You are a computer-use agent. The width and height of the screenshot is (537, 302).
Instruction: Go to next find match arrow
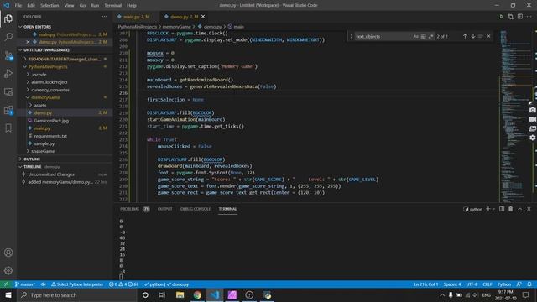[x=473, y=36]
